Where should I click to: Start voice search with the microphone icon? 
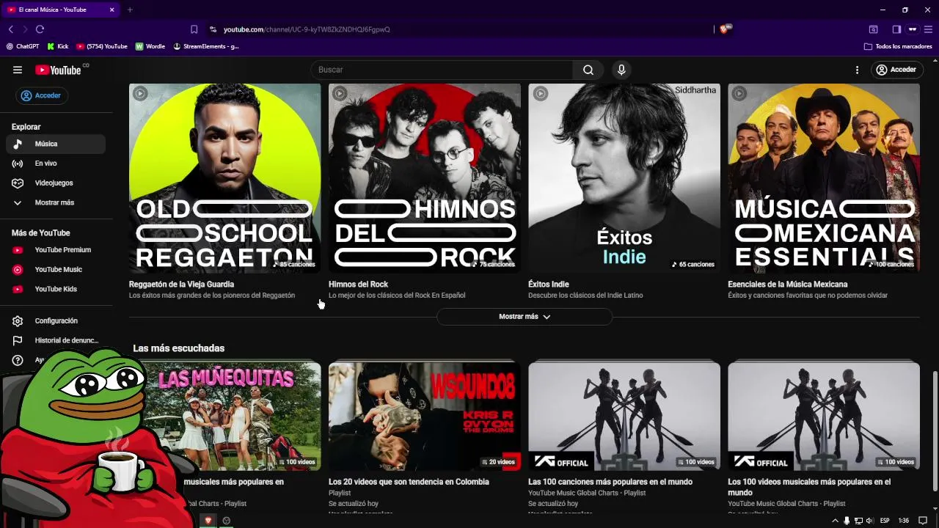click(621, 70)
